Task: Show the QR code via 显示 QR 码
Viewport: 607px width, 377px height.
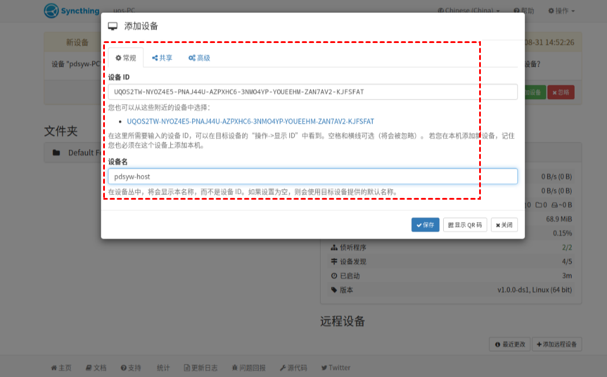Action: [x=465, y=225]
